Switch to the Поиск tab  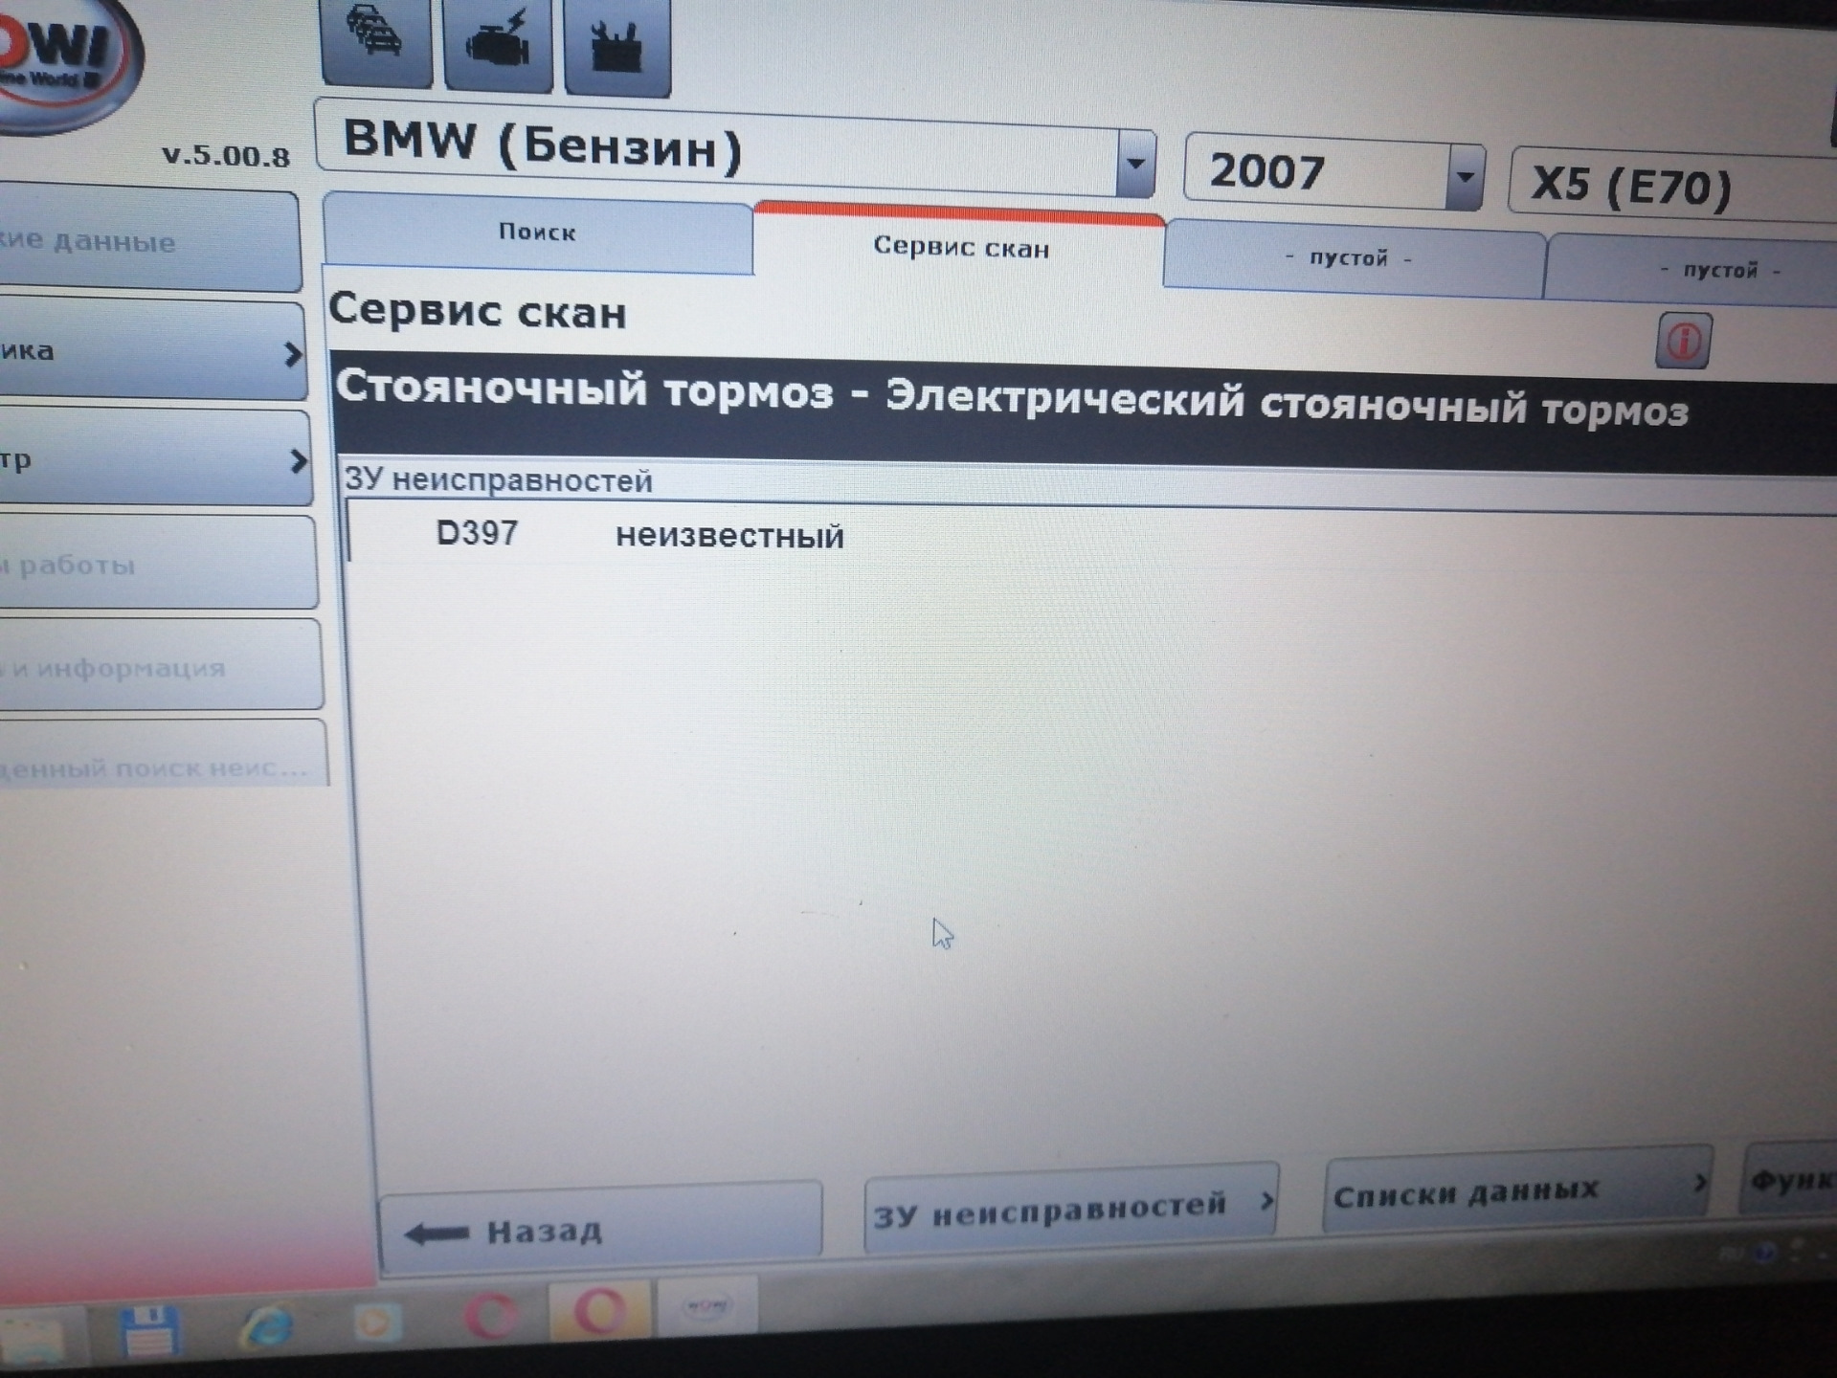pyautogui.click(x=538, y=233)
